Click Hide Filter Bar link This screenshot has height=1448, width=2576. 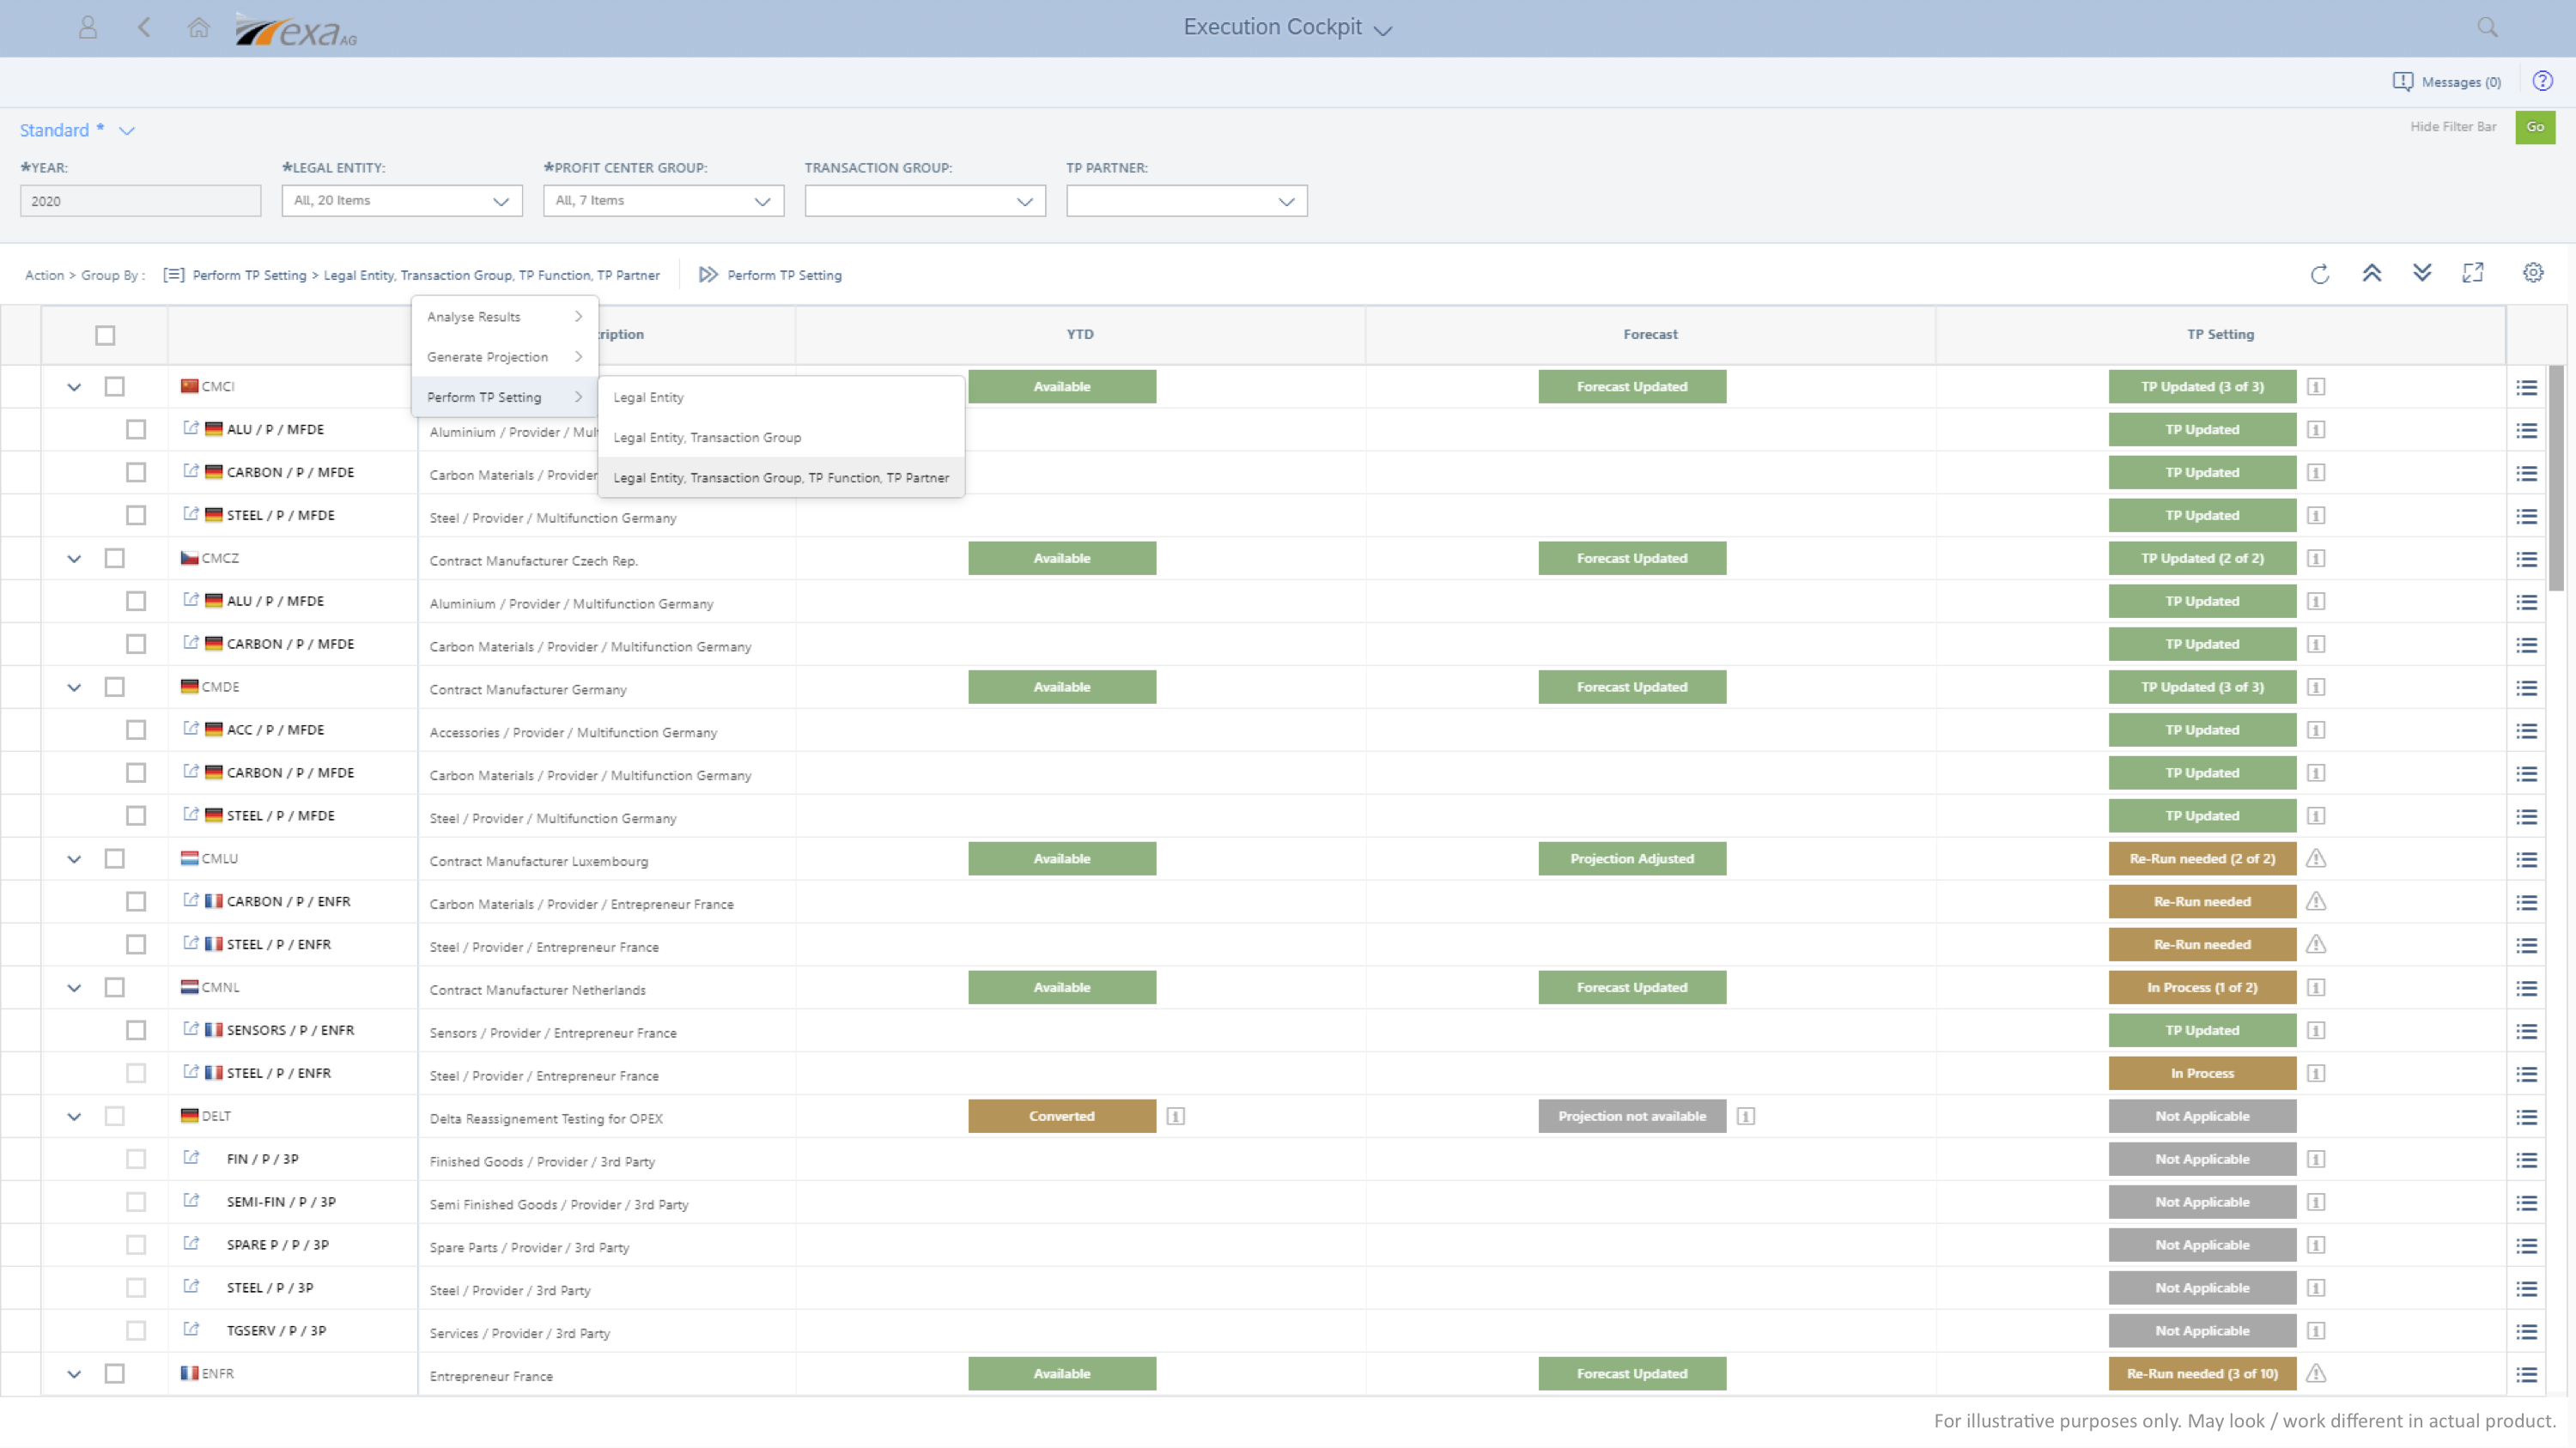point(2452,127)
